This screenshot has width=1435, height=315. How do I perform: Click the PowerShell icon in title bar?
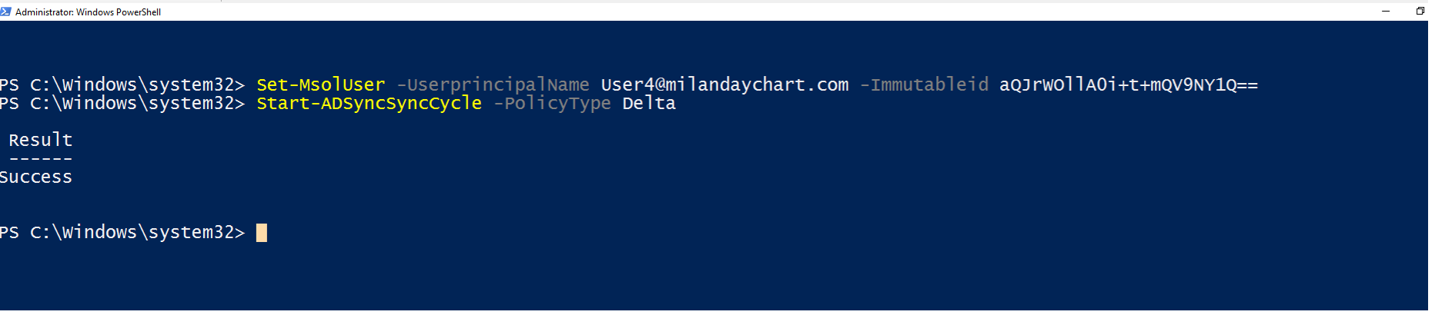(5, 12)
